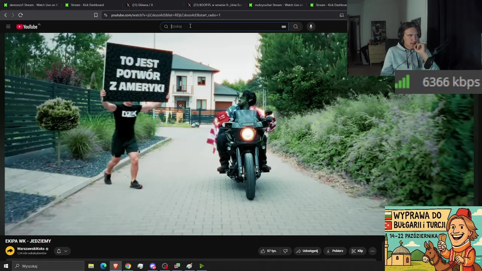The height and width of the screenshot is (271, 482).
Task: Bookmark this page with bookmark icon
Action: 96,15
